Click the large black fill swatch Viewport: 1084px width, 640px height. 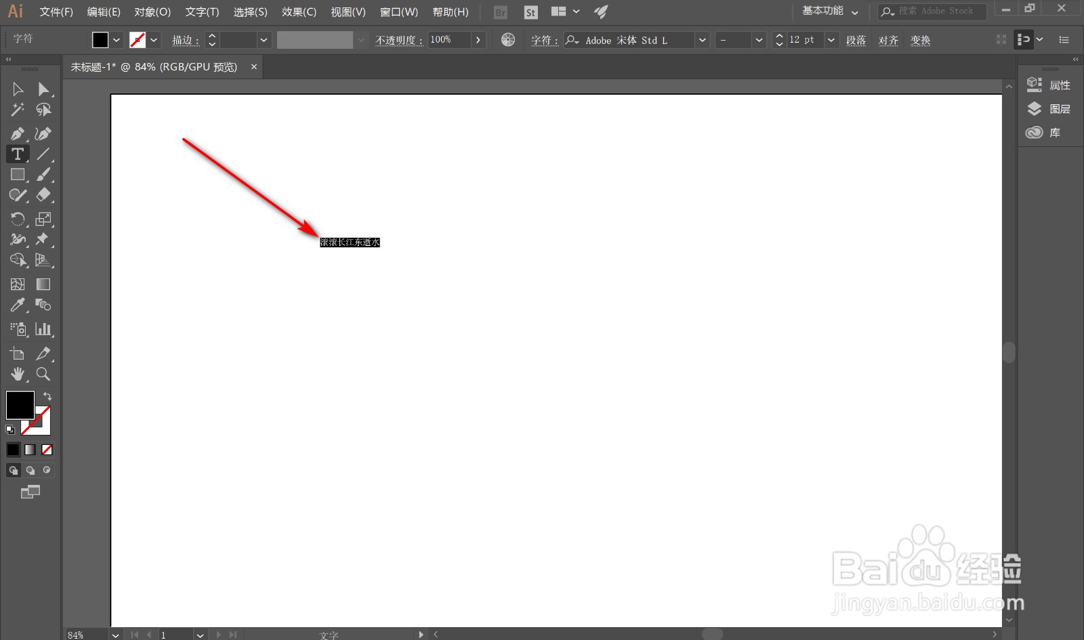20,405
